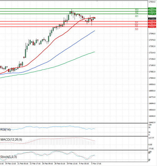Select the red 17661.6 price tag
The height and width of the screenshot is (166, 157).
tap(152, 24)
